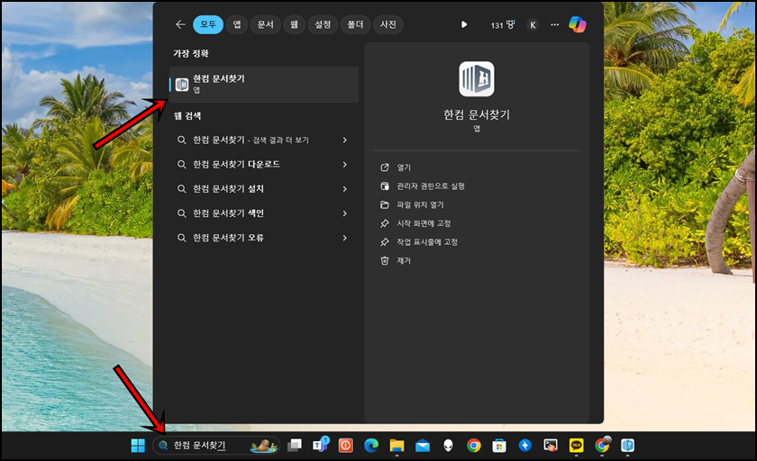The height and width of the screenshot is (461, 757).
Task: Open the 131 rewards points badge
Action: (x=503, y=24)
